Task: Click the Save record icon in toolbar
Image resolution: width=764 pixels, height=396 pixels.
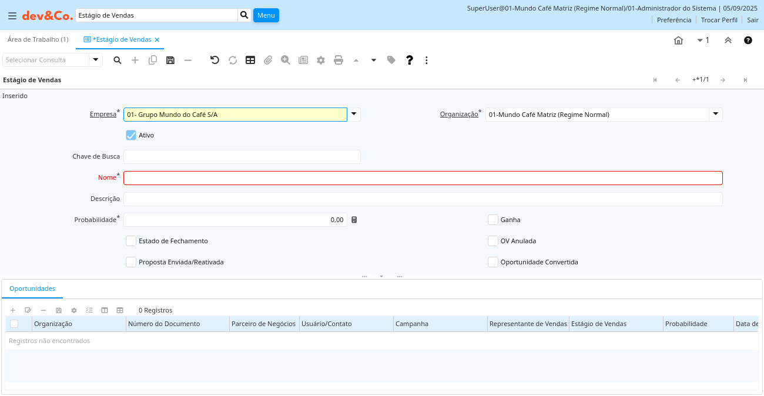Action: point(170,60)
